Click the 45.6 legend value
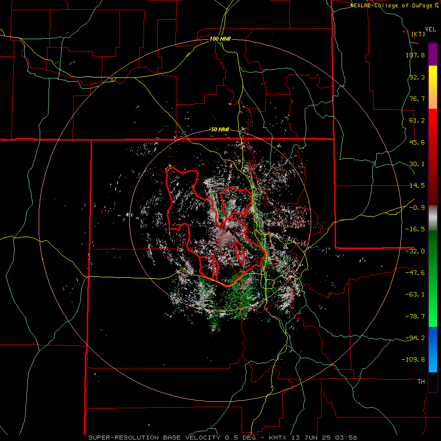 417,142
